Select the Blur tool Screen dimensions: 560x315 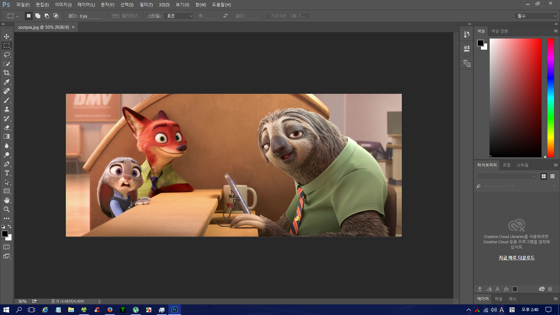[7, 146]
